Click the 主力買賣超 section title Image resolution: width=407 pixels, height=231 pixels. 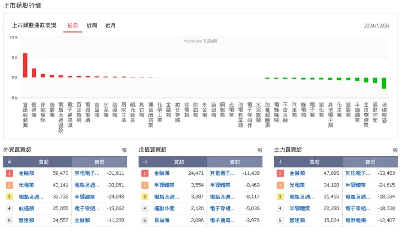pyautogui.click(x=288, y=150)
